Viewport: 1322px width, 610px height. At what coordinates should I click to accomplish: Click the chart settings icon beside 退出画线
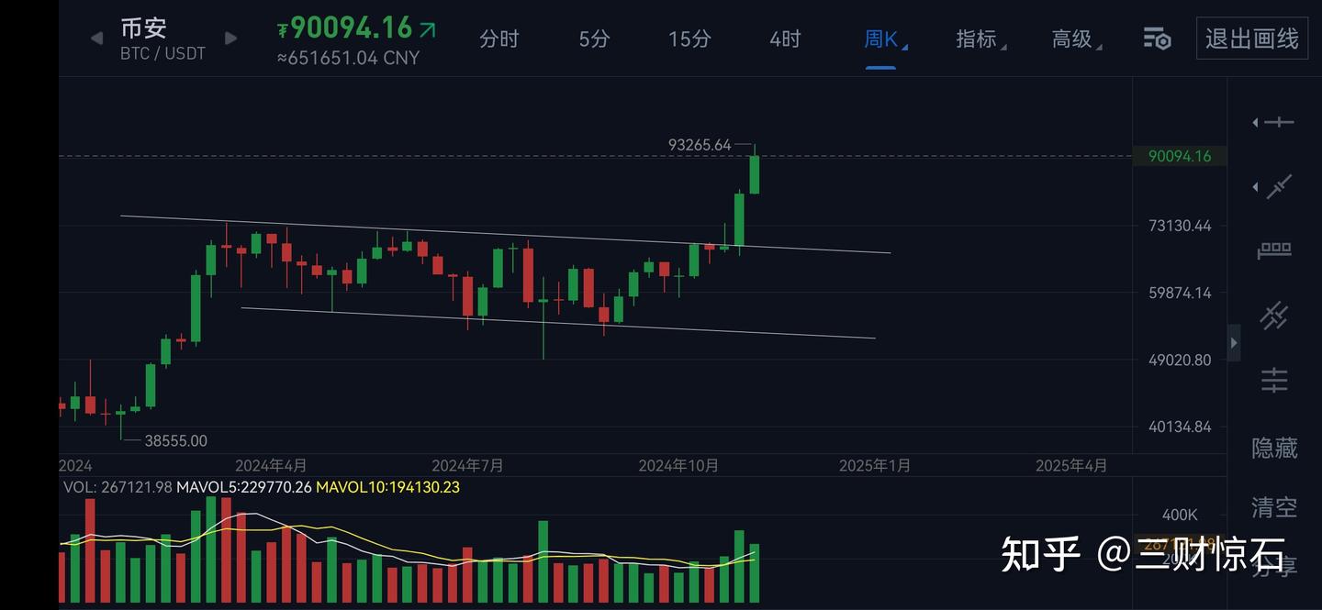[x=1156, y=39]
